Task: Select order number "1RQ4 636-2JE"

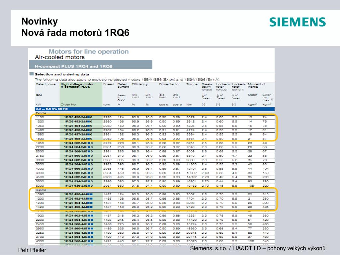Action: [78, 186]
